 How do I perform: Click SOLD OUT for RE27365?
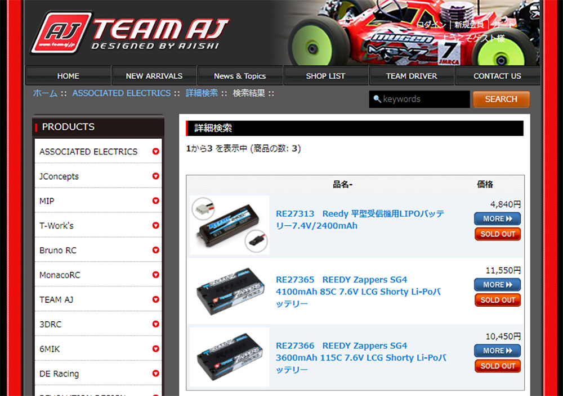[x=497, y=300]
